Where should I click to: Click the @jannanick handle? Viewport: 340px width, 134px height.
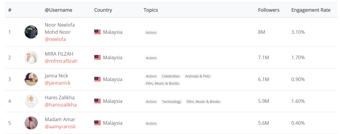point(58,83)
